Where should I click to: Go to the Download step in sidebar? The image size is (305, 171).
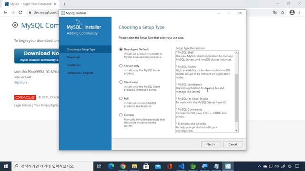pyautogui.click(x=73, y=57)
